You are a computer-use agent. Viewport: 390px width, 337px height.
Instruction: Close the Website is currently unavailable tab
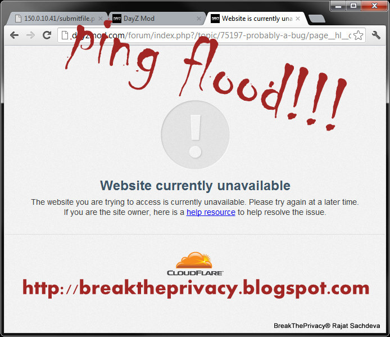click(298, 19)
